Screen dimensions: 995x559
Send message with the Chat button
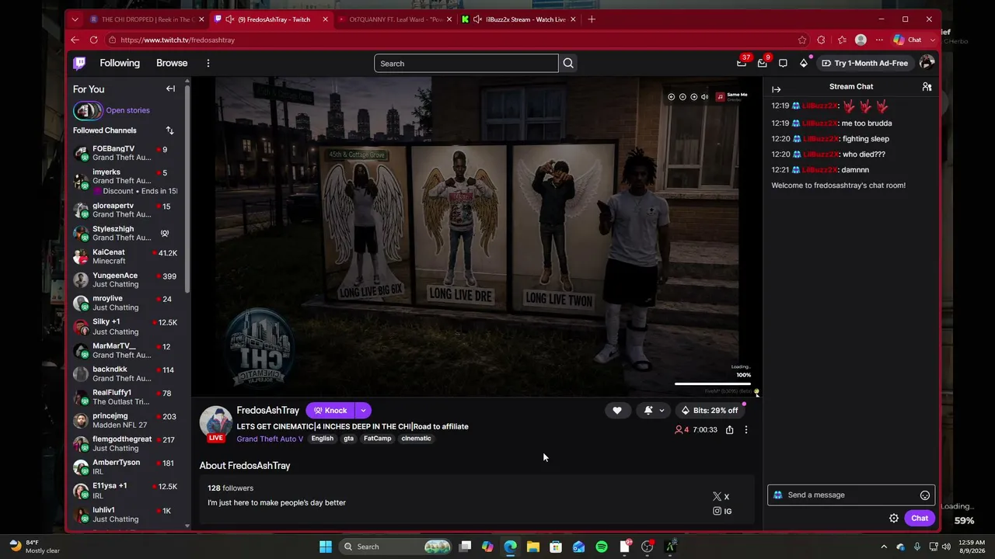(x=920, y=518)
